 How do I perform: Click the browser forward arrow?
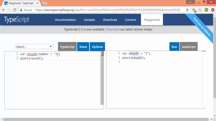coord(9,10)
